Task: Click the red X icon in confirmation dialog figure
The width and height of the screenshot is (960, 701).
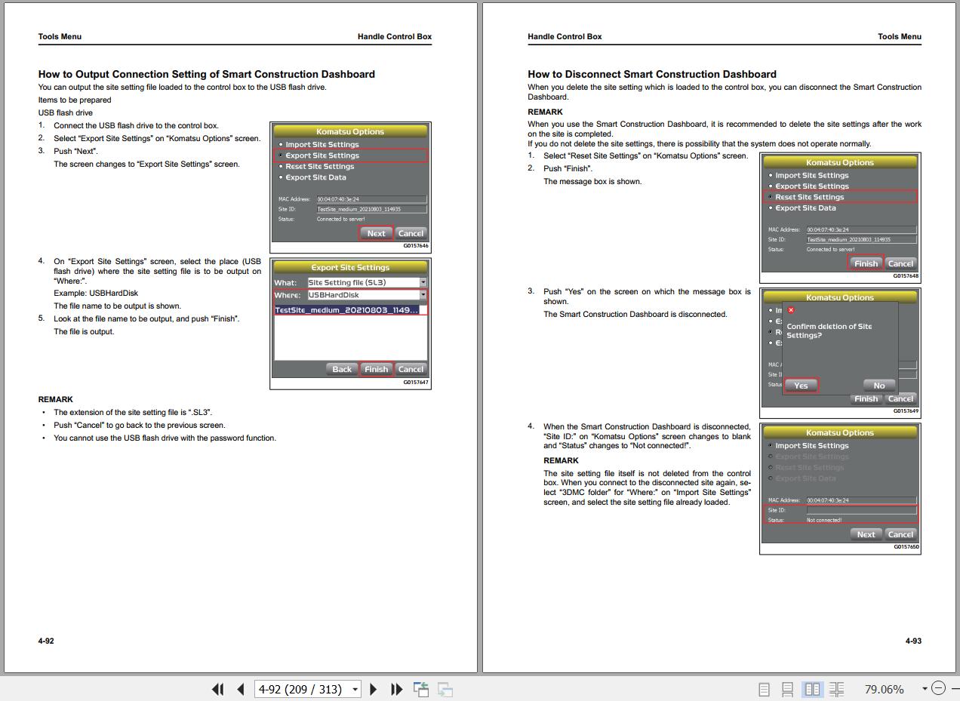Action: pos(791,310)
